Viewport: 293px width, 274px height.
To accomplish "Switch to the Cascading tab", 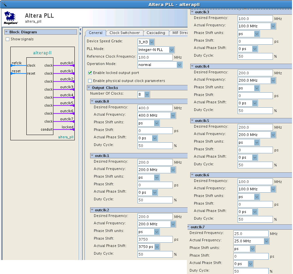I will (156, 33).
